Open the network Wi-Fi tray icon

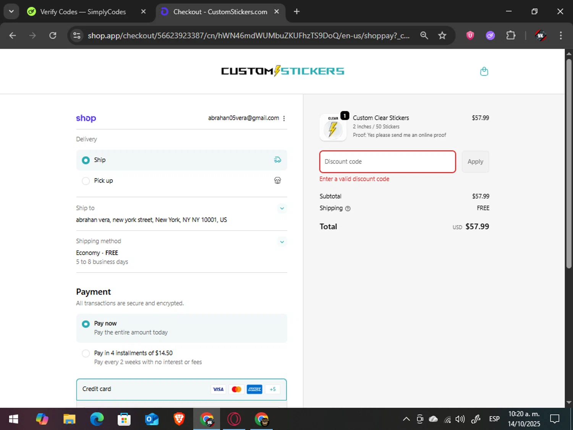[447, 420]
